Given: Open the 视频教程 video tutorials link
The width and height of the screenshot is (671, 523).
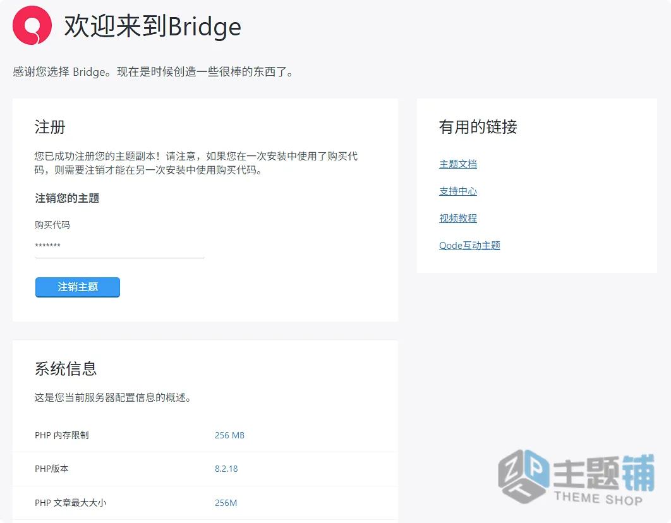Looking at the screenshot, I should tap(458, 219).
